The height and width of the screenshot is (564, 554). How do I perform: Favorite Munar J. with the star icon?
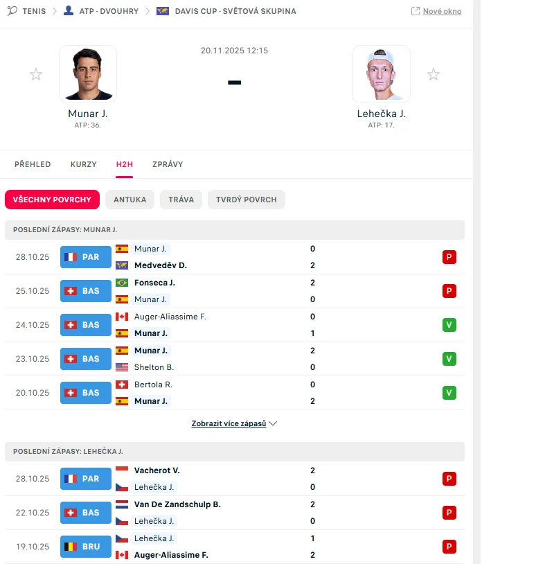tap(36, 74)
